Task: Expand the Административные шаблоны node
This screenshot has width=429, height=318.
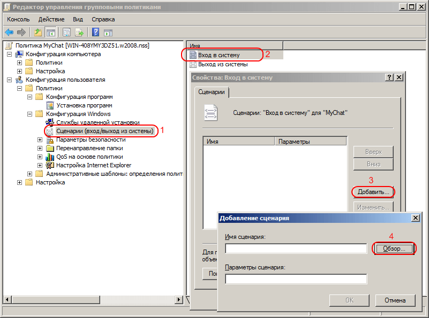Action: point(30,174)
